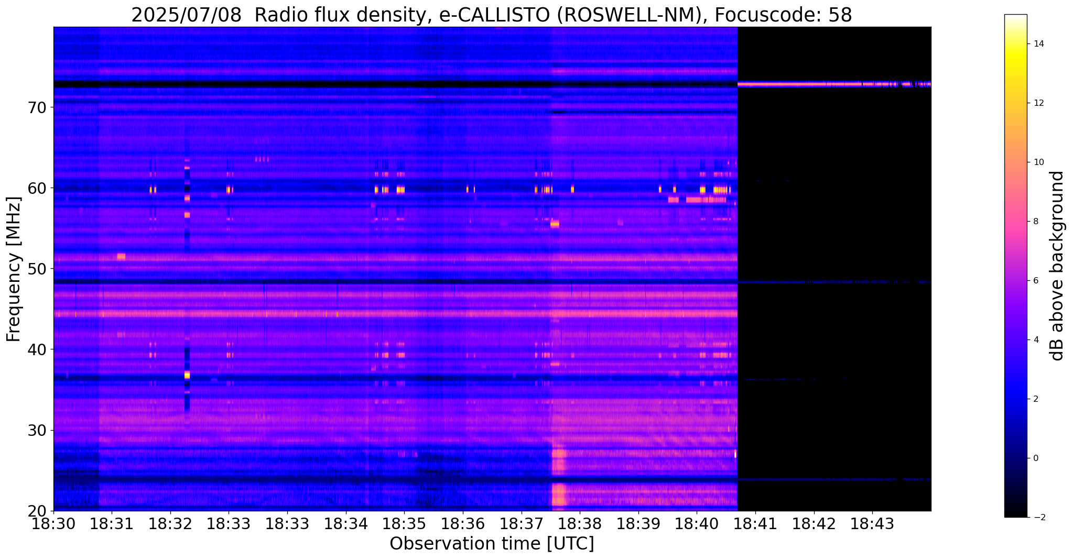The width and height of the screenshot is (1073, 559).
Task: Click the 70 MHz frequency axis tick
Action: tap(38, 107)
